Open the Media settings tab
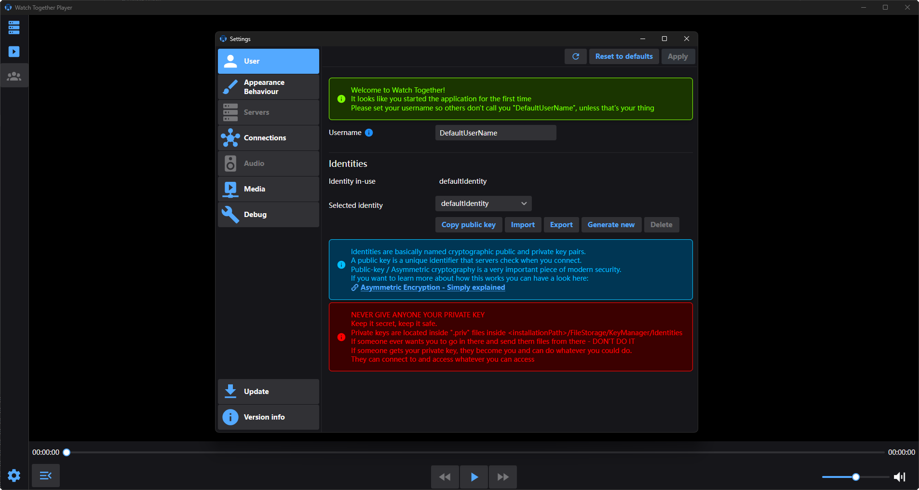Viewport: 919px width, 490px height. [269, 189]
